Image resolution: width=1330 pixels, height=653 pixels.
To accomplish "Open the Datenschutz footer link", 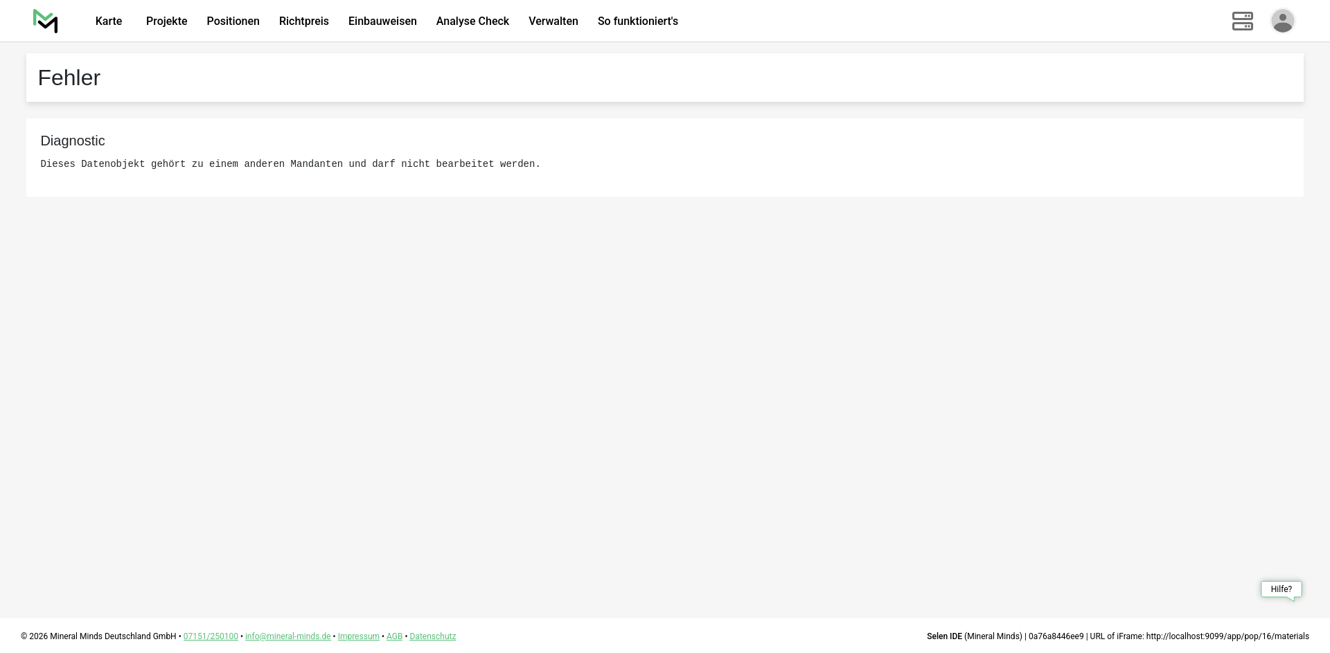I will (432, 636).
